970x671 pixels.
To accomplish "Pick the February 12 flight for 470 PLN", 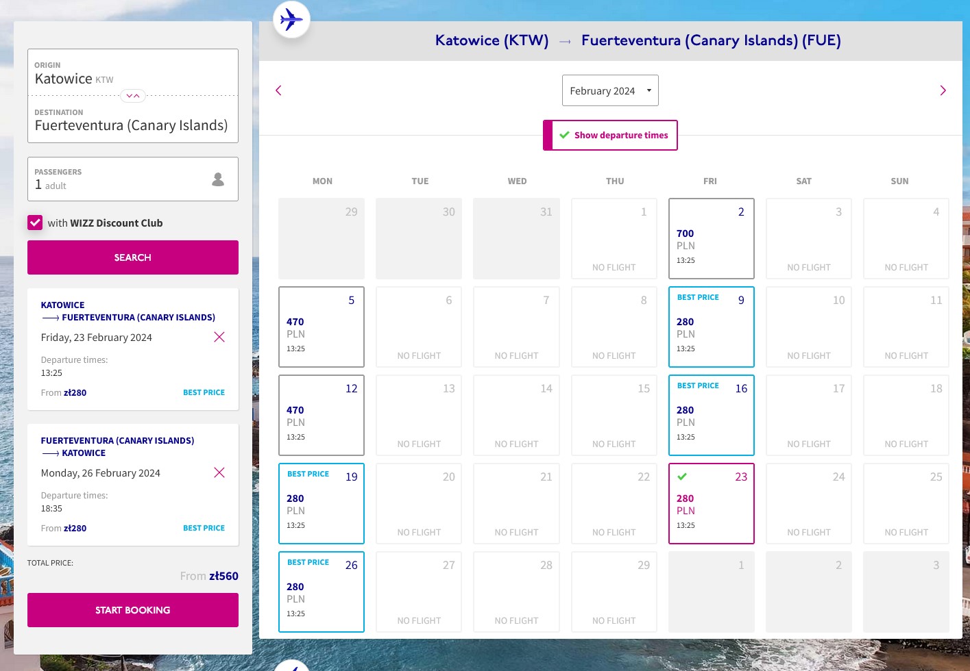I will coord(322,415).
